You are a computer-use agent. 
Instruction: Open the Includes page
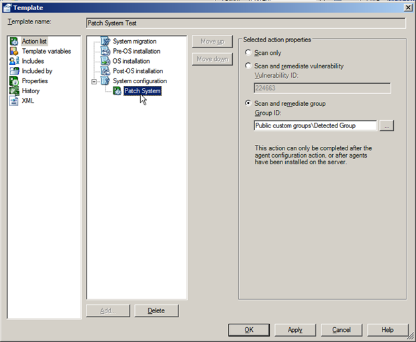coord(33,61)
